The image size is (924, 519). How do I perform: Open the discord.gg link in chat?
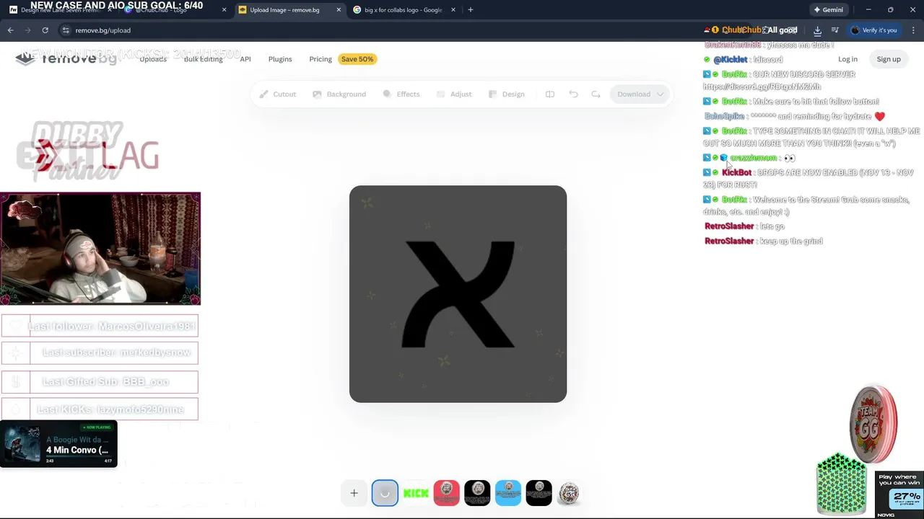[x=762, y=86]
